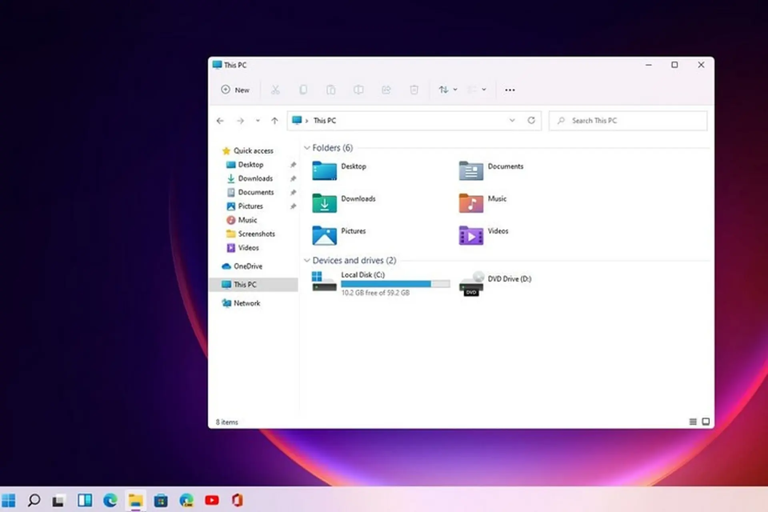Click the Search This PC field

[x=628, y=121]
